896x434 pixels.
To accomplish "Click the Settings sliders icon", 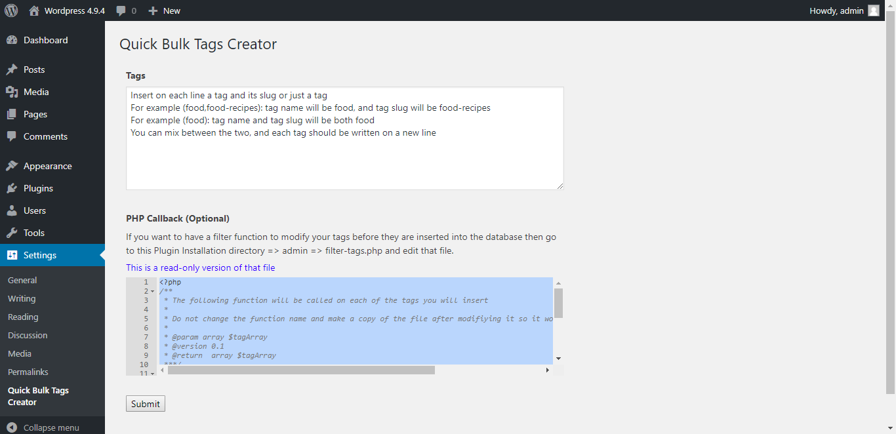I will coord(12,255).
